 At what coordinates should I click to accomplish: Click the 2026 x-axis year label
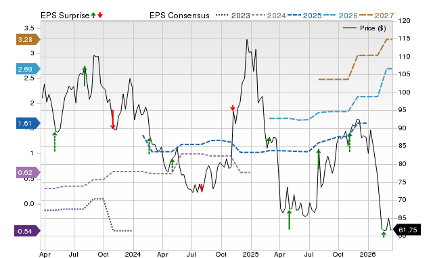point(367,254)
